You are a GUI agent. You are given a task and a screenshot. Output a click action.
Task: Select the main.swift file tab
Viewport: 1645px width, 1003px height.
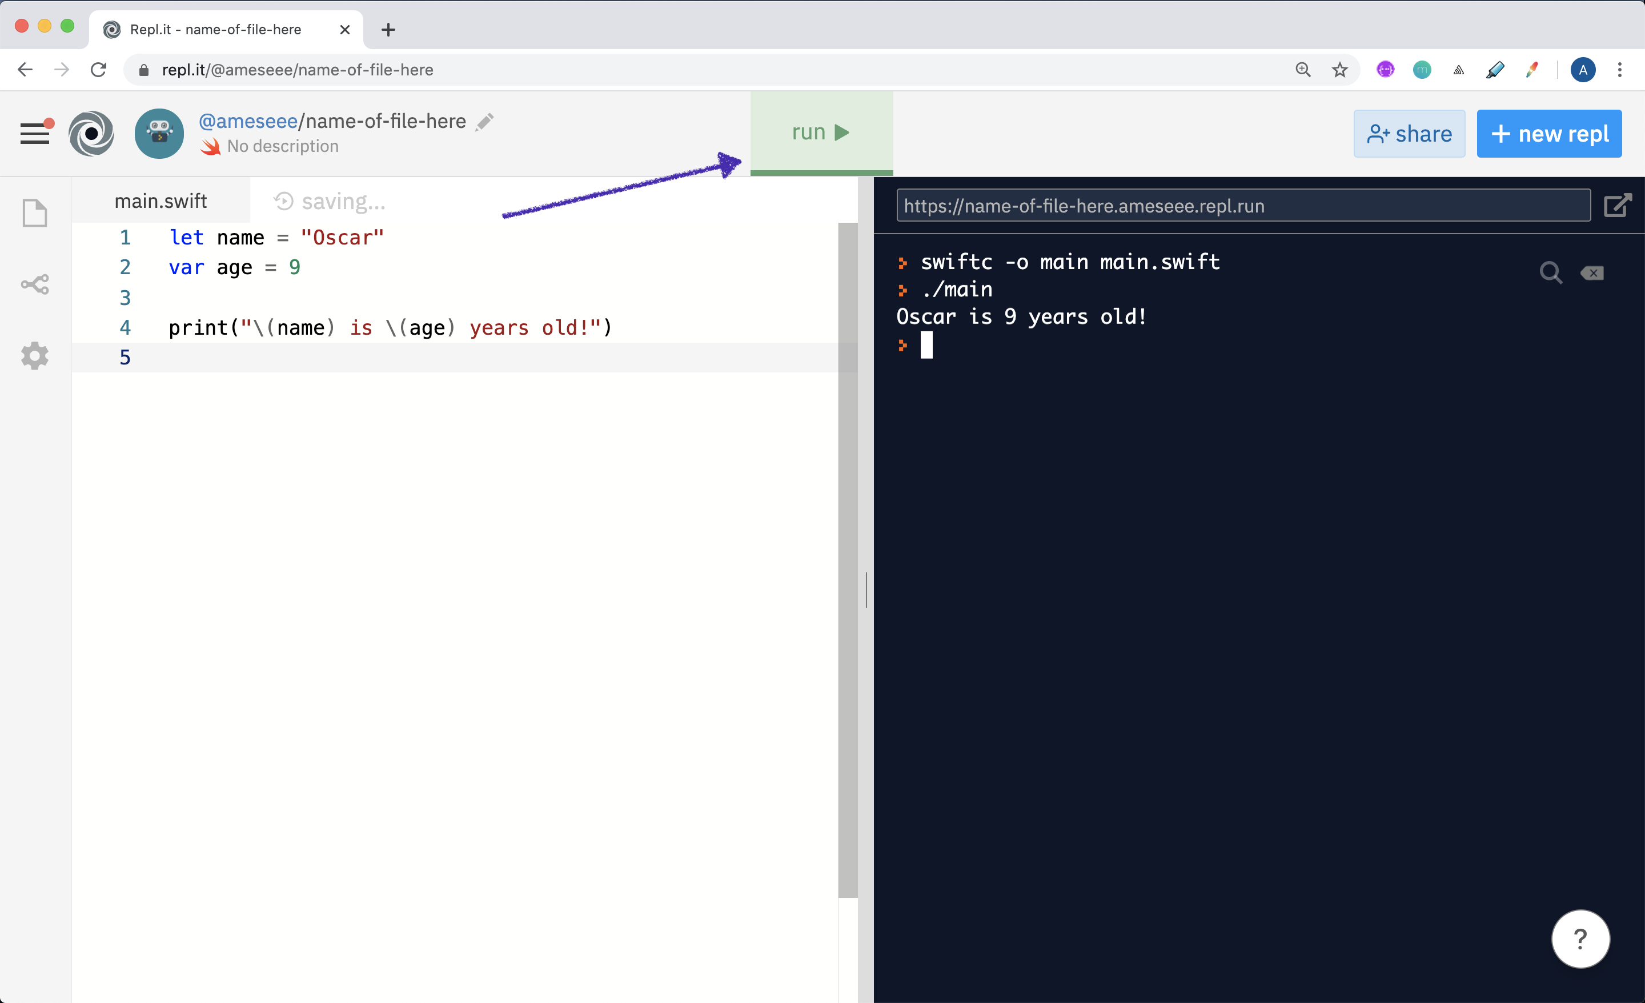tap(161, 201)
